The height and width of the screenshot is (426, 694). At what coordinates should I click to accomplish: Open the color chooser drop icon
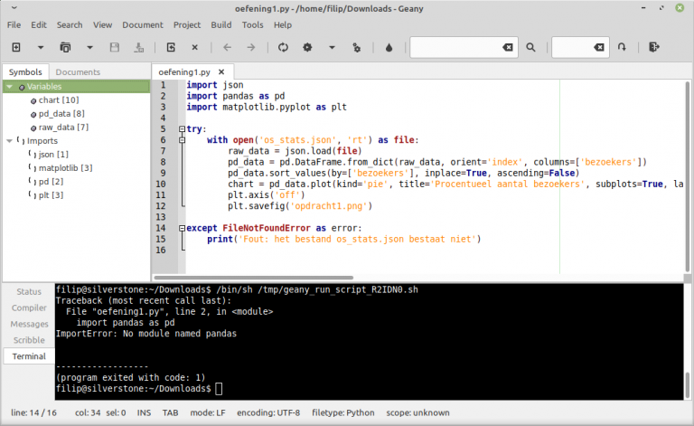389,47
